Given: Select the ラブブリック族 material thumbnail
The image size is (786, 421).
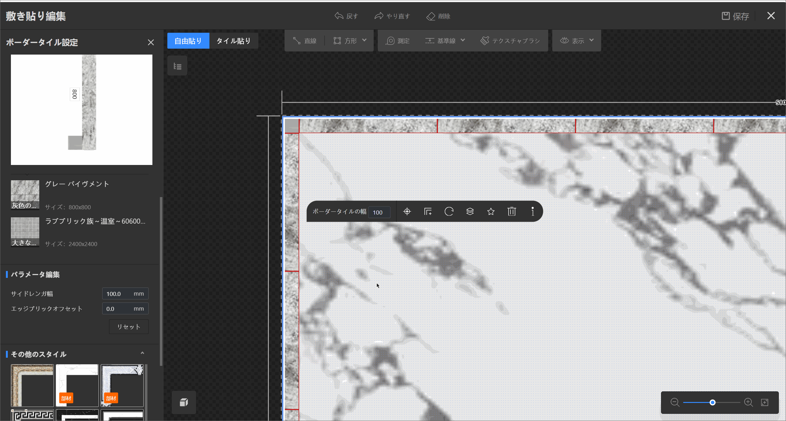Looking at the screenshot, I should click(x=25, y=232).
